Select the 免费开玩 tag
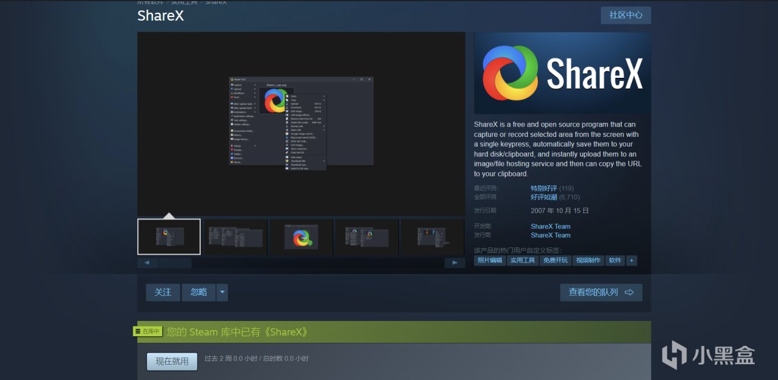Image resolution: width=778 pixels, height=380 pixels. click(x=556, y=260)
